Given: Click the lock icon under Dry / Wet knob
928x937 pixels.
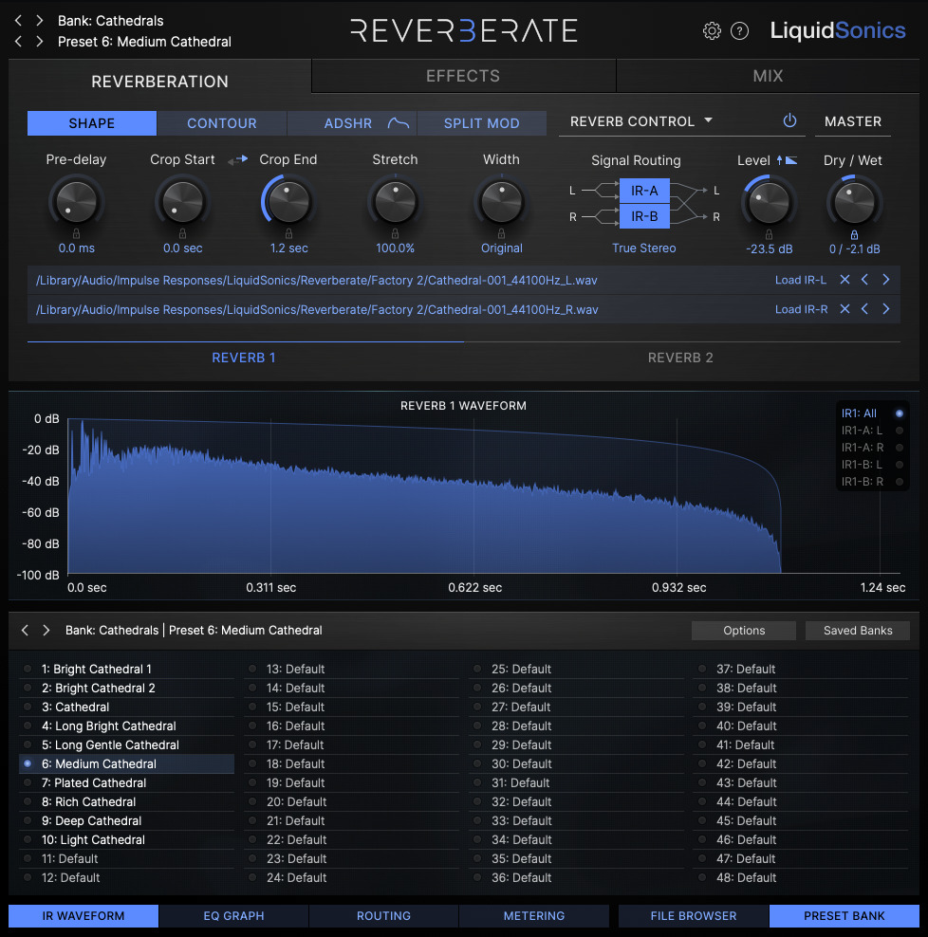Looking at the screenshot, I should [x=854, y=235].
